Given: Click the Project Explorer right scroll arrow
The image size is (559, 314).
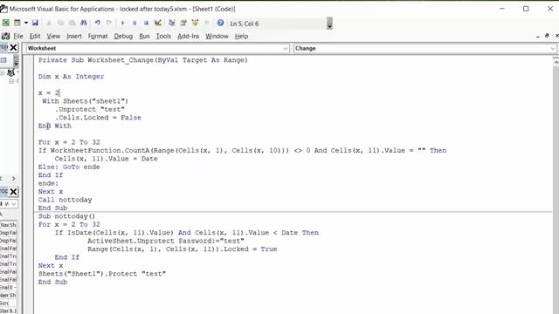Looking at the screenshot, I should coord(14,178).
